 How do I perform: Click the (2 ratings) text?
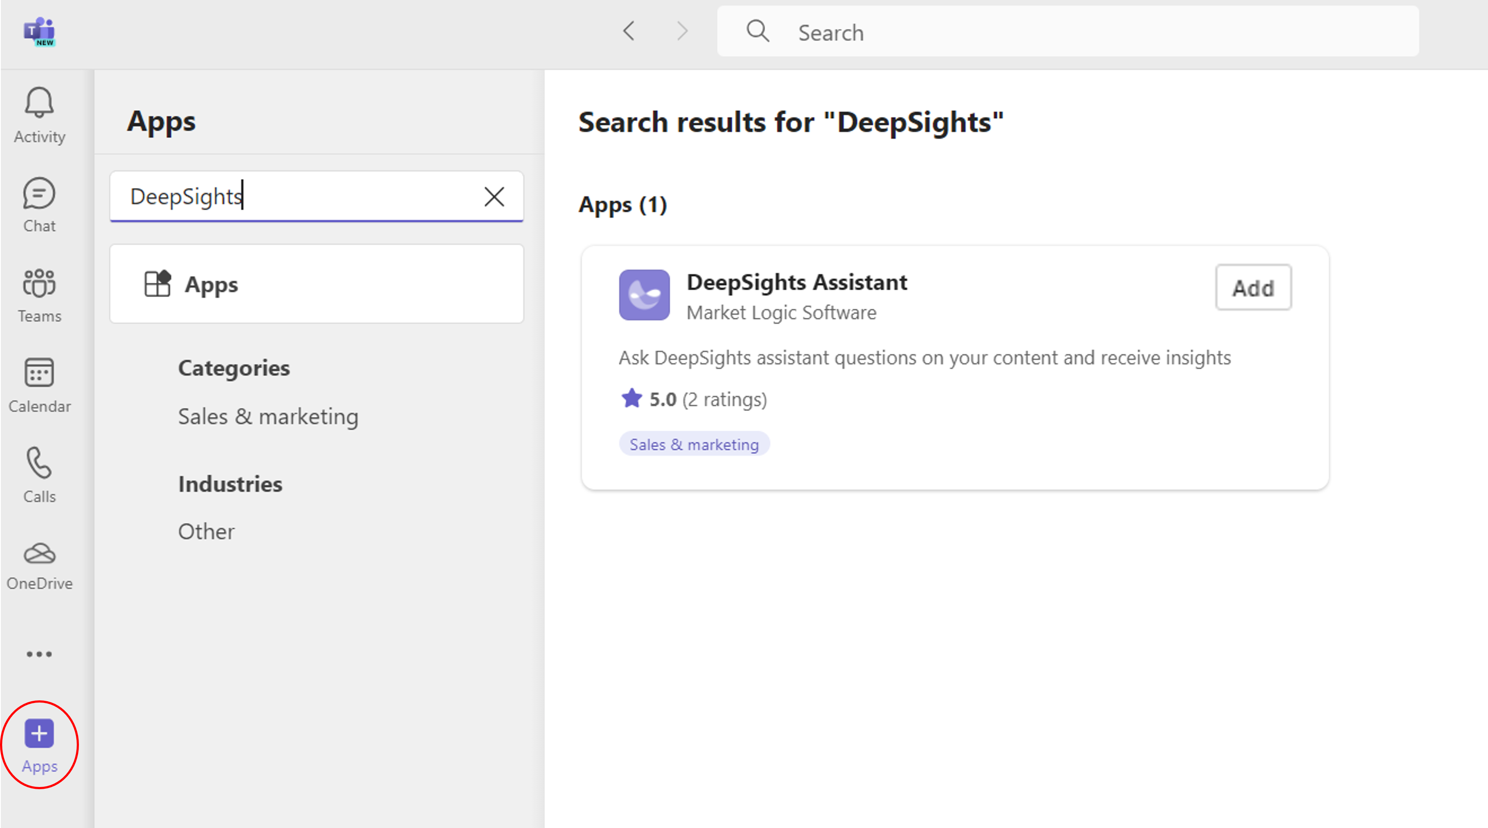(x=724, y=400)
